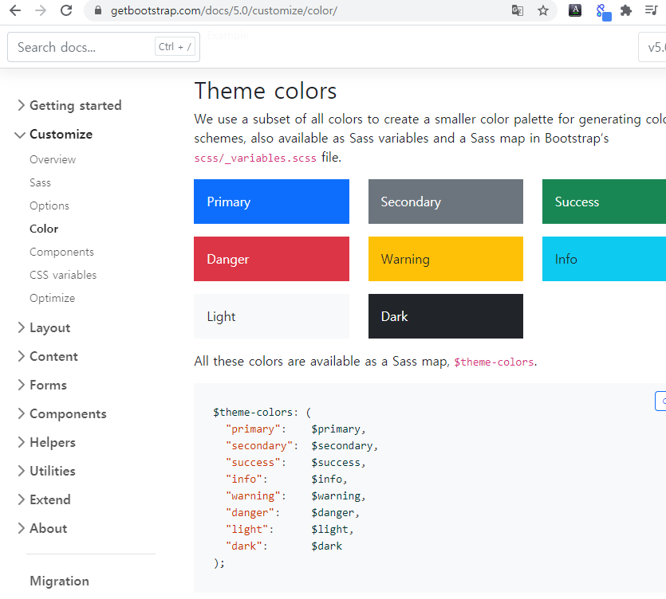The width and height of the screenshot is (666, 599).
Task: Click the Light color swatch
Action: click(271, 316)
